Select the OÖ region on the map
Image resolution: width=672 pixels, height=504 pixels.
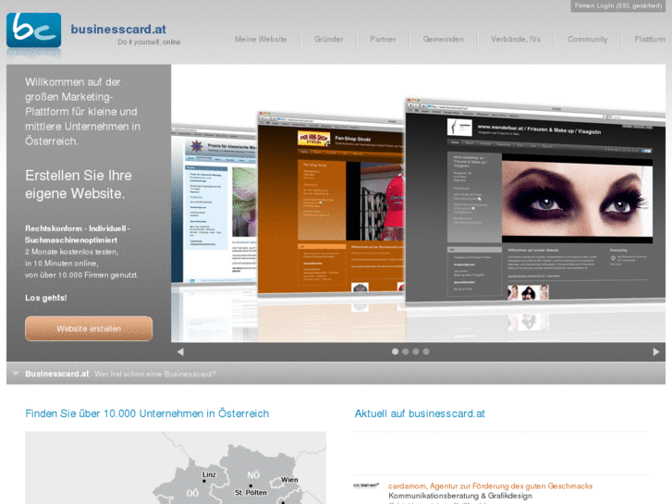[x=192, y=493]
